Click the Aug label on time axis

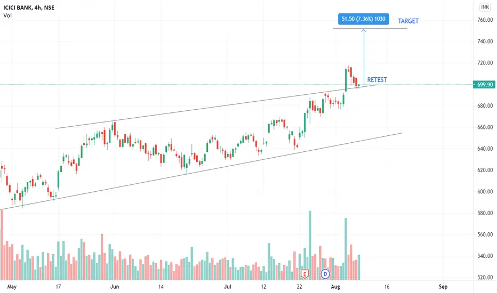pos(335,287)
